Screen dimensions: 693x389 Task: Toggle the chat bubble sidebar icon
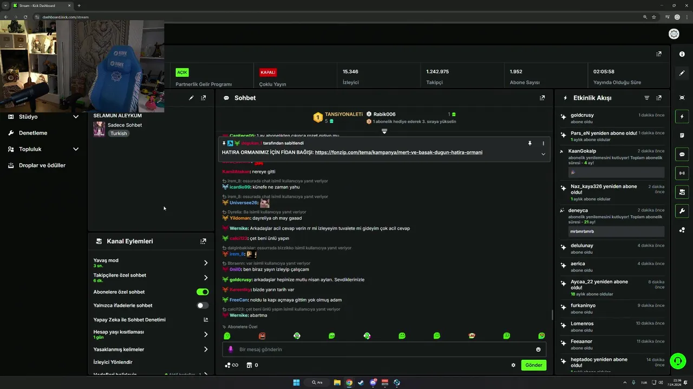(x=682, y=154)
